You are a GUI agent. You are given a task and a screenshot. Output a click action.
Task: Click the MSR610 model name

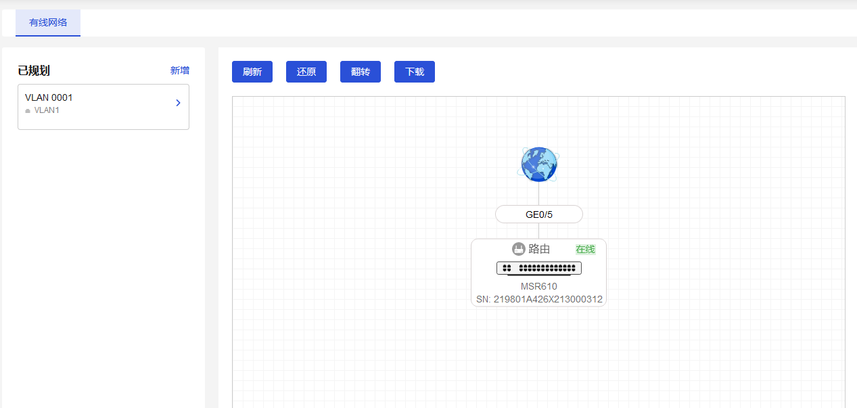(x=538, y=286)
